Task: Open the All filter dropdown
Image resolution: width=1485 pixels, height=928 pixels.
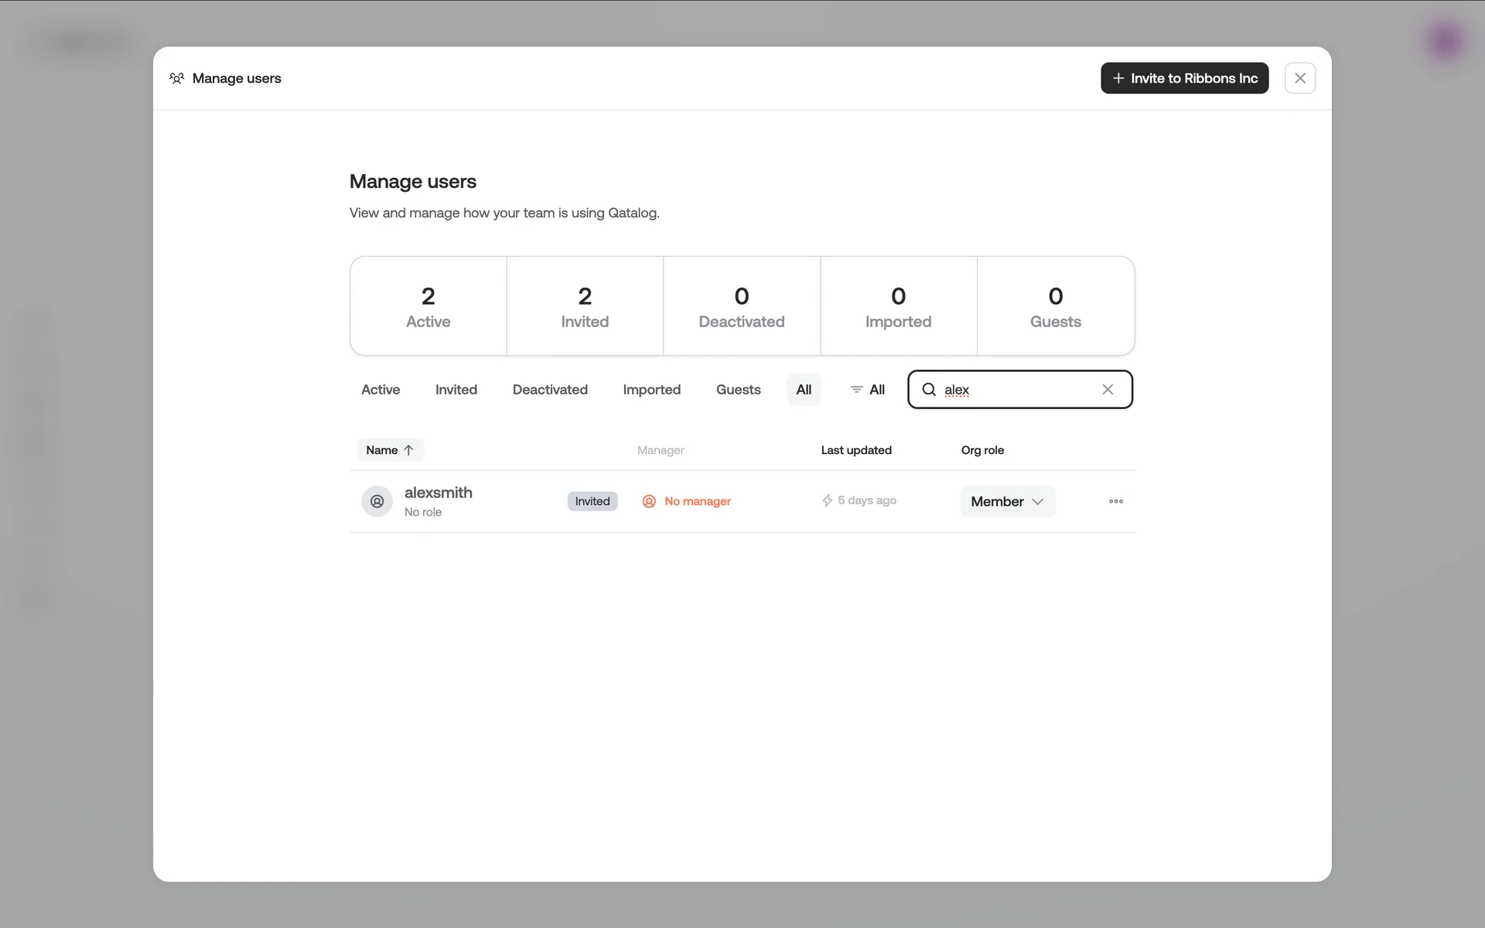Action: pyautogui.click(x=867, y=390)
